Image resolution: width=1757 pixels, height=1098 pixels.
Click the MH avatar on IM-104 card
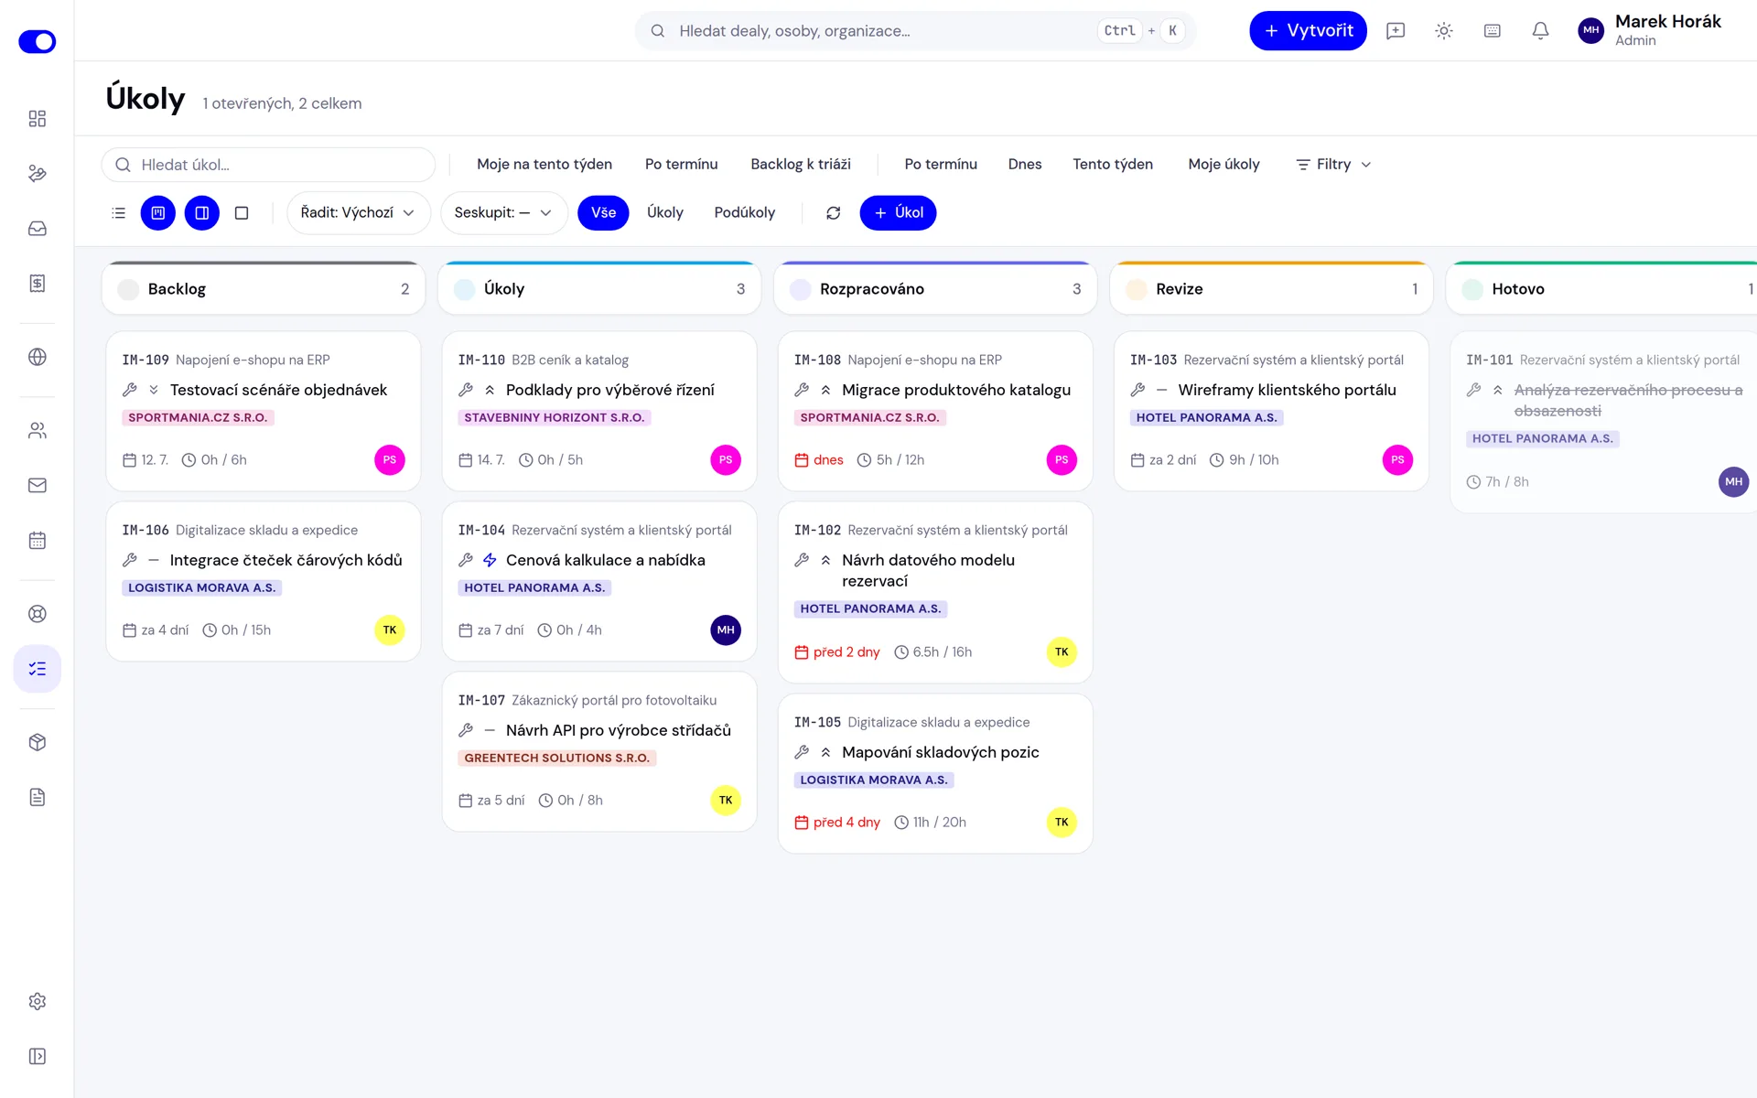[x=726, y=630]
